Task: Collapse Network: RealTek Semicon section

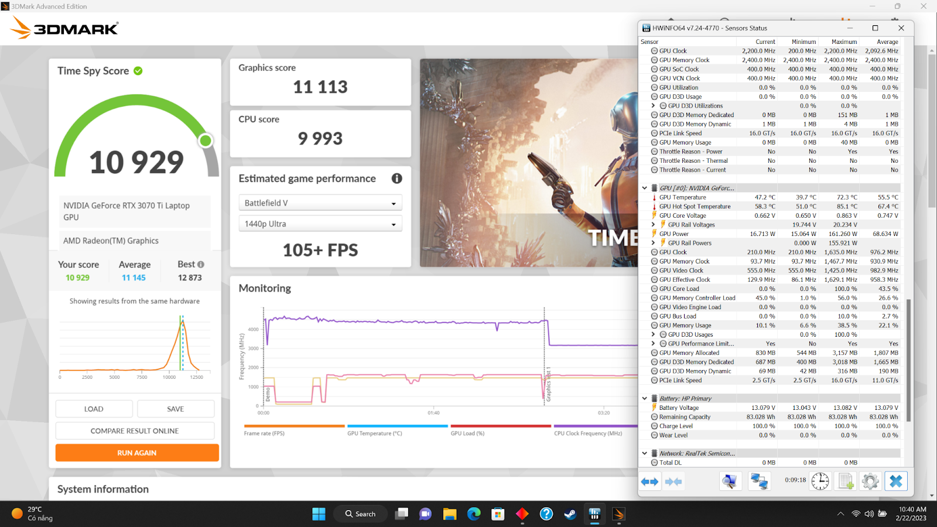Action: 645,453
